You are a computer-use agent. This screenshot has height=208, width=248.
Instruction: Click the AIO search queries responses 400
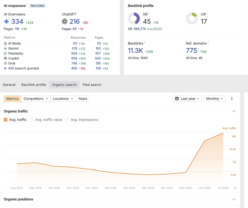(x=74, y=69)
